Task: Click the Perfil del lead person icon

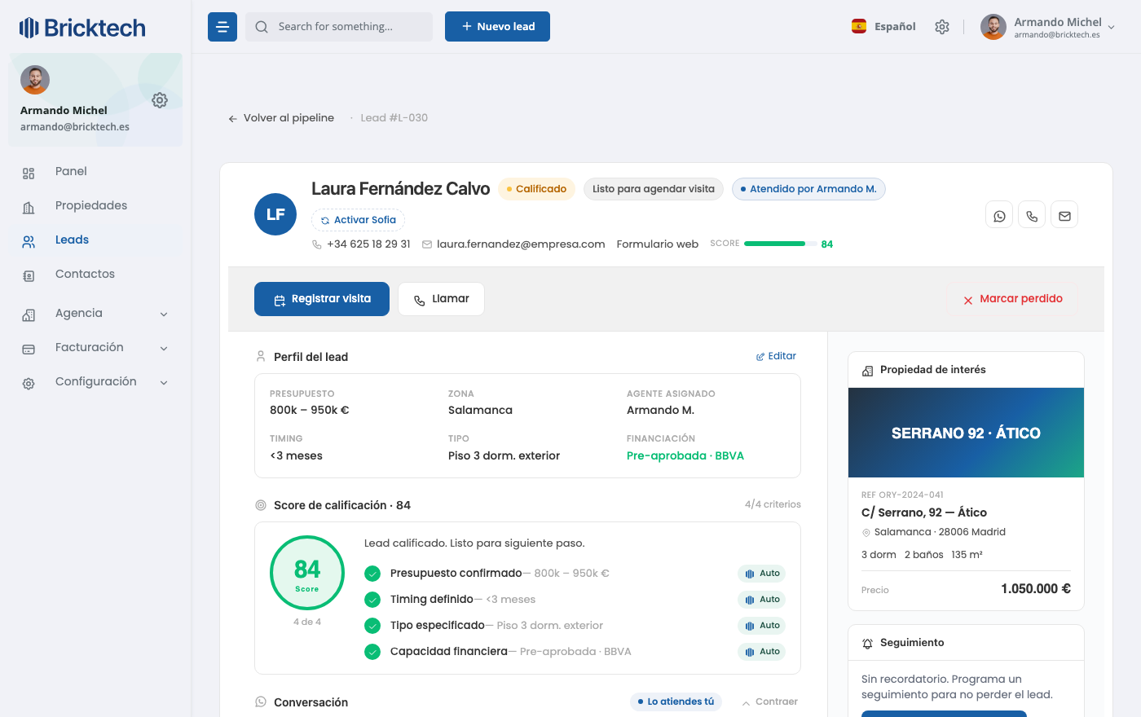Action: click(x=261, y=356)
